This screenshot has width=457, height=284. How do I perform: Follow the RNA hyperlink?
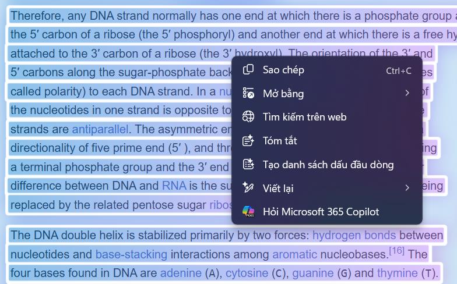(174, 186)
